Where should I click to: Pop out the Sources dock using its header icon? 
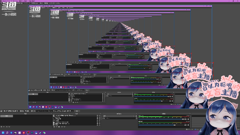[100, 114]
